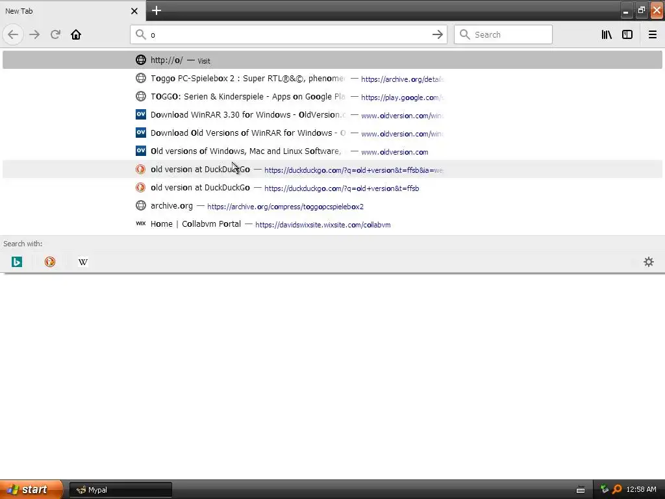665x499 pixels.
Task: Click OldVersion favicon on WinRAR 3.30 row
Action: click(x=141, y=114)
